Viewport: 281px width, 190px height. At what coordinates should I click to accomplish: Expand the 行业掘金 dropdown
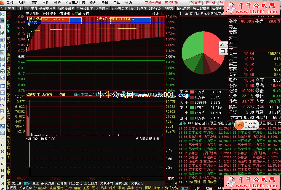(119, 9)
